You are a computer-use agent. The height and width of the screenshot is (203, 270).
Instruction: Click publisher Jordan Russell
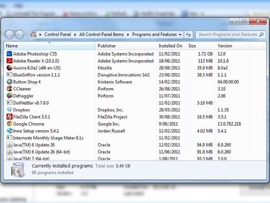[111, 131]
